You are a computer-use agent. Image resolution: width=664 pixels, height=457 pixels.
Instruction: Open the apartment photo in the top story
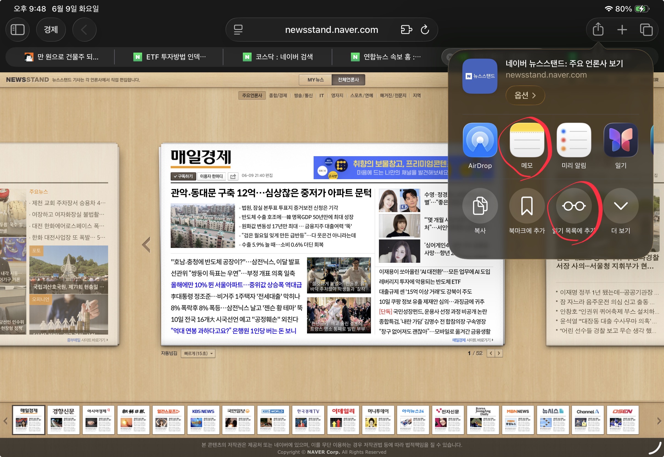(x=203, y=226)
